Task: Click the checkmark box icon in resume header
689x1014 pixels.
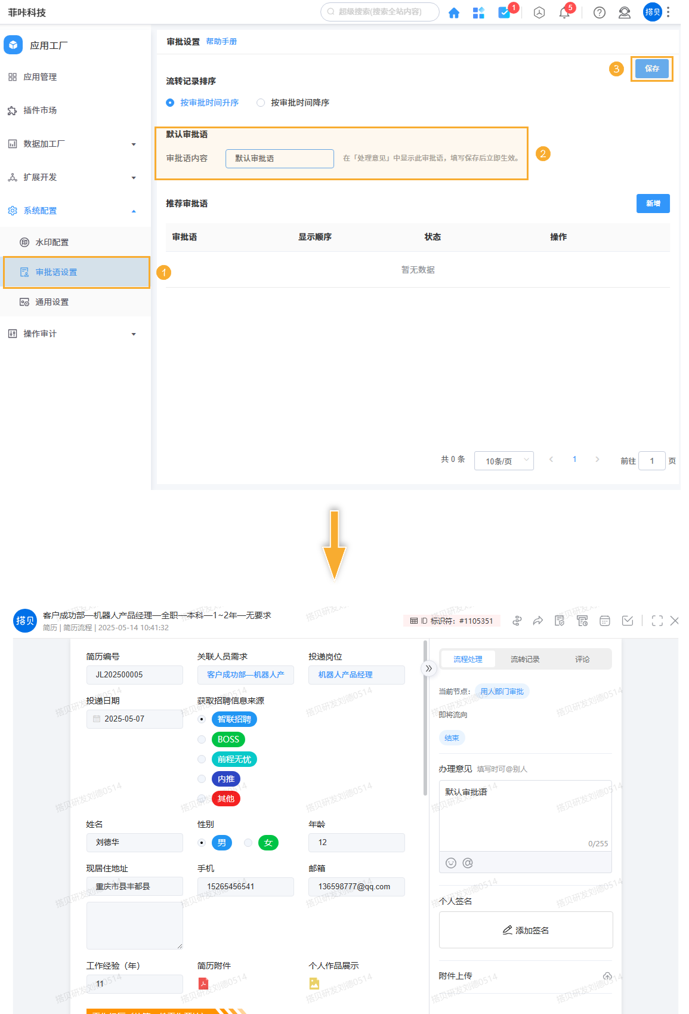Action: (x=628, y=621)
